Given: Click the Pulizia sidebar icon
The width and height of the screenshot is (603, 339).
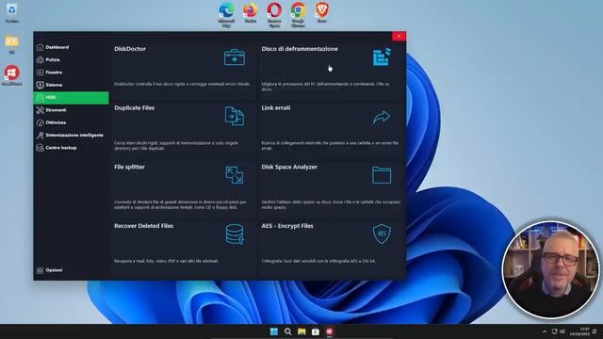Looking at the screenshot, I should pos(40,60).
